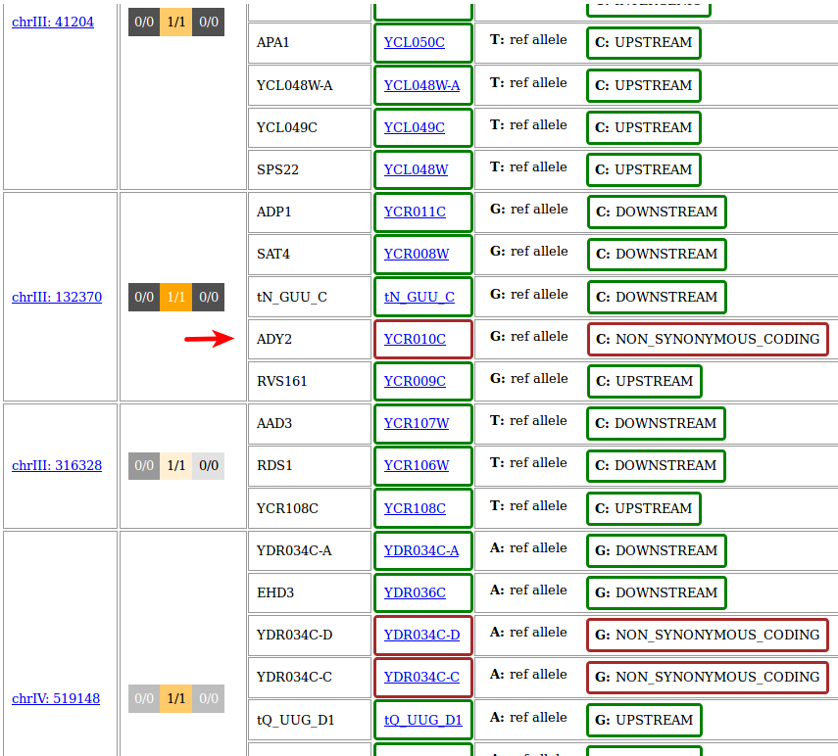Visit the YCR008W gene link
838x756 pixels.
417,255
